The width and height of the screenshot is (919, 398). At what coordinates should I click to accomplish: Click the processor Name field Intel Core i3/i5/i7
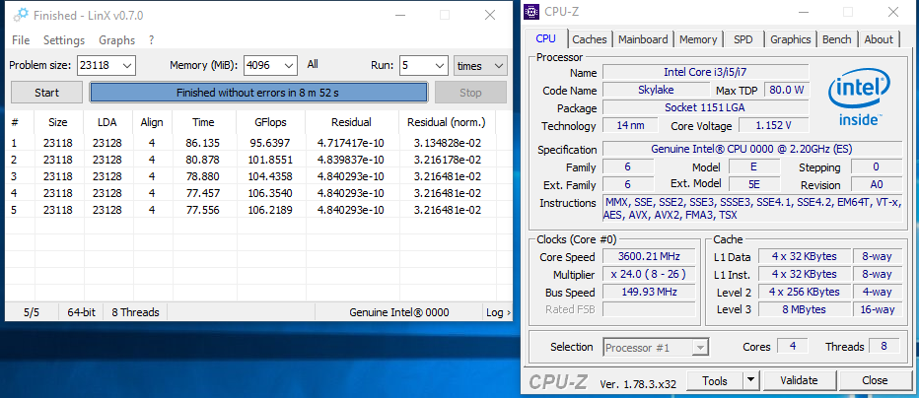point(706,72)
